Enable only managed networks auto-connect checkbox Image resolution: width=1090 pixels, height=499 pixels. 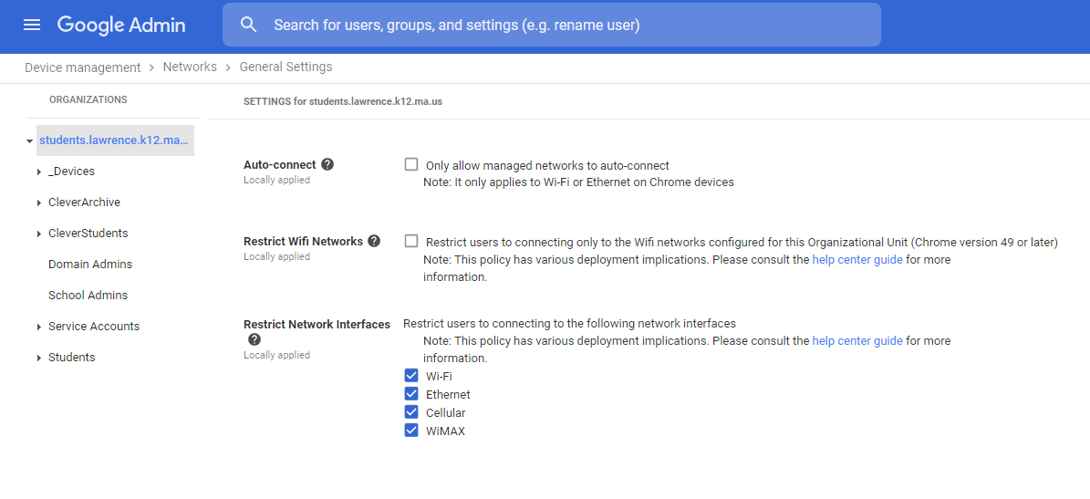pos(411,165)
